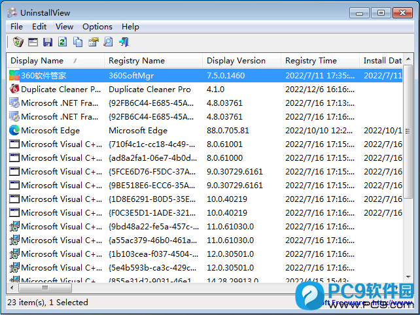The height and width of the screenshot is (315, 420).
Task: Click the UninstallView title bar app icon
Action: click(12, 12)
